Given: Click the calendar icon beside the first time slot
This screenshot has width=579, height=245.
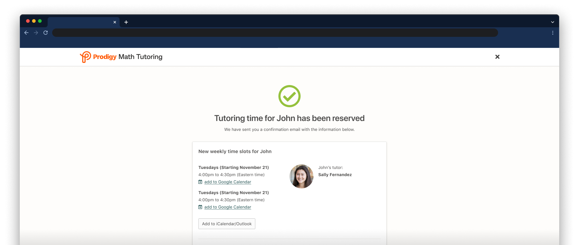Looking at the screenshot, I should pos(200,182).
